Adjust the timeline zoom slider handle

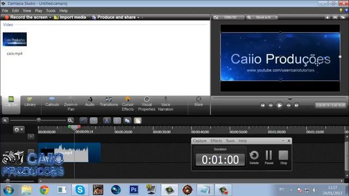tap(39, 120)
